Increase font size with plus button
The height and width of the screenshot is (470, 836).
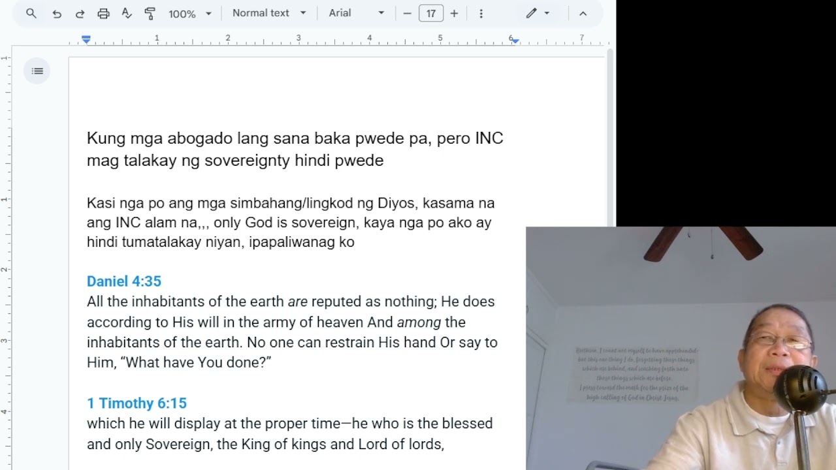tap(455, 13)
